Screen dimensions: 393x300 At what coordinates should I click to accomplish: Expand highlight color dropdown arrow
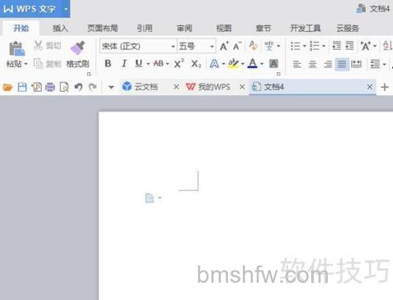[243, 64]
